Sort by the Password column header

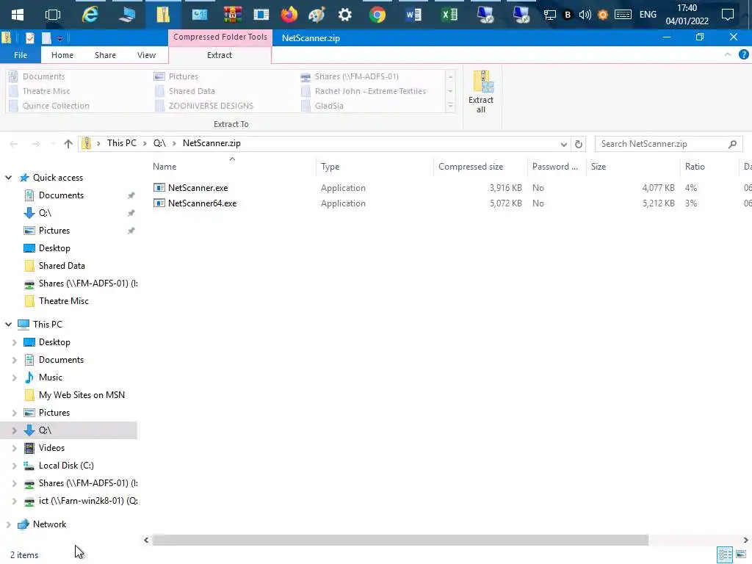(557, 167)
